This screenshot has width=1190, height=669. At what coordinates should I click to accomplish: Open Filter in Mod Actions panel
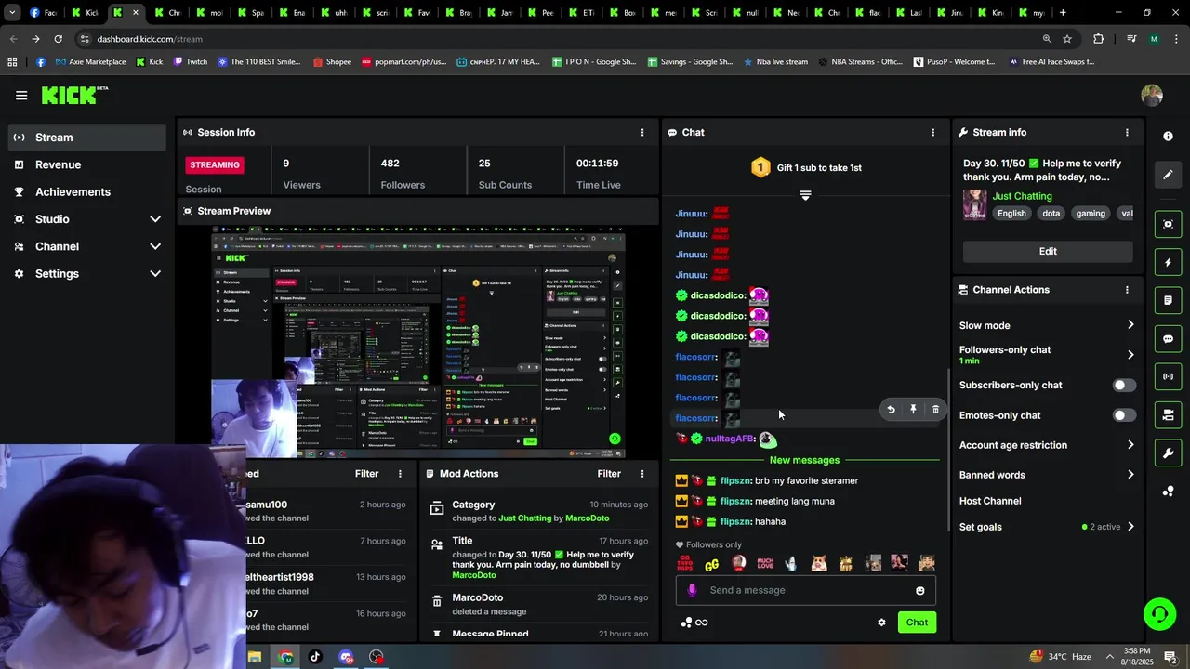click(x=609, y=474)
